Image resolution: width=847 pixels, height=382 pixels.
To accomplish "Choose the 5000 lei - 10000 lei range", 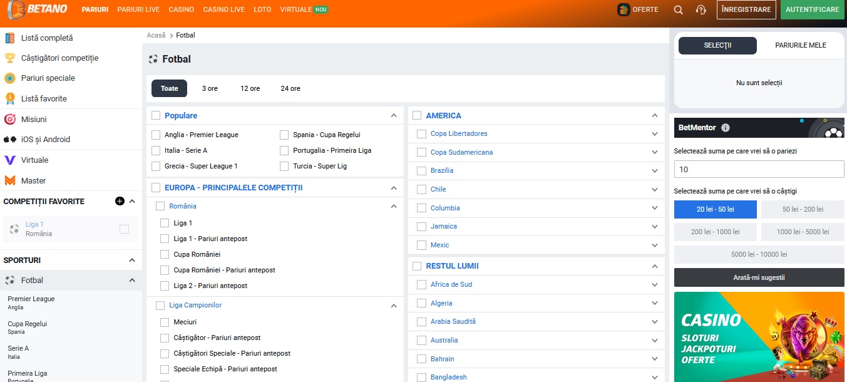I will point(759,254).
